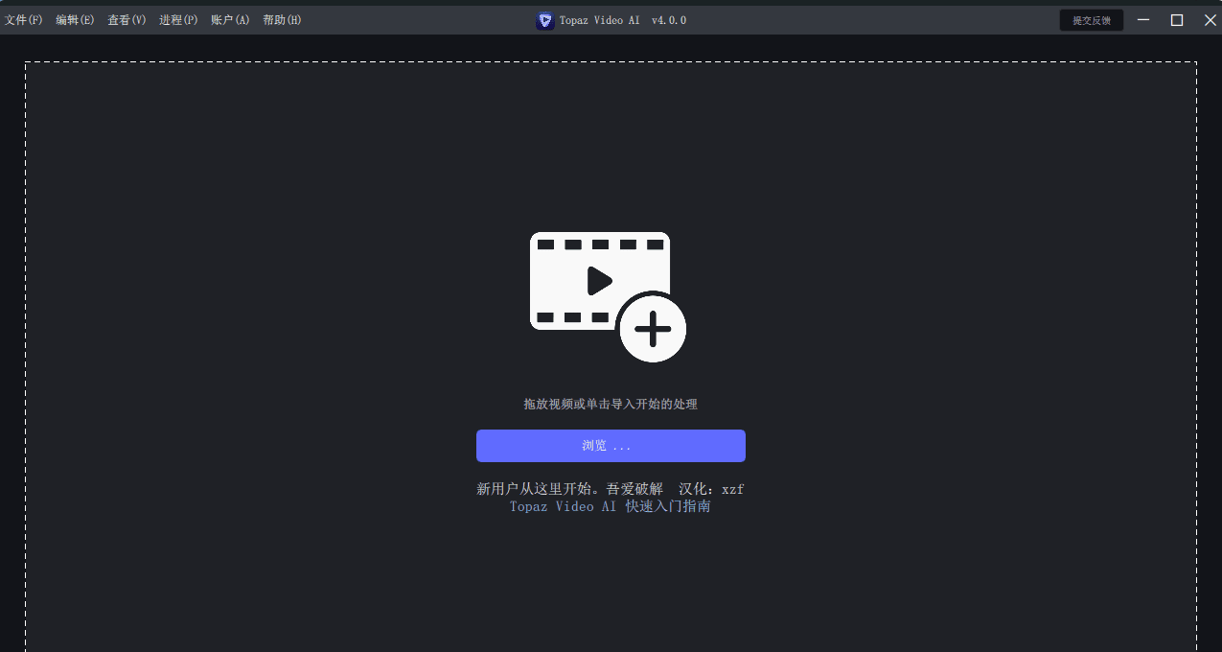Click the film strip import video icon
The image size is (1222, 652).
pyautogui.click(x=608, y=296)
